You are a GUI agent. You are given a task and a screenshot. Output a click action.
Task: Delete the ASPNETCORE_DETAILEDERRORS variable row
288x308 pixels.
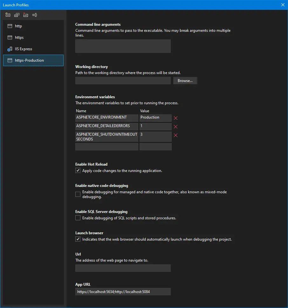pyautogui.click(x=175, y=127)
